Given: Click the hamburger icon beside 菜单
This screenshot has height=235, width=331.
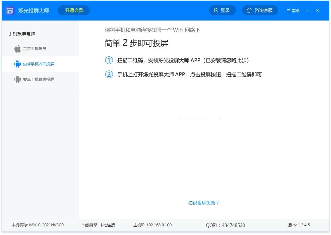Looking at the screenshot, I should (x=289, y=11).
